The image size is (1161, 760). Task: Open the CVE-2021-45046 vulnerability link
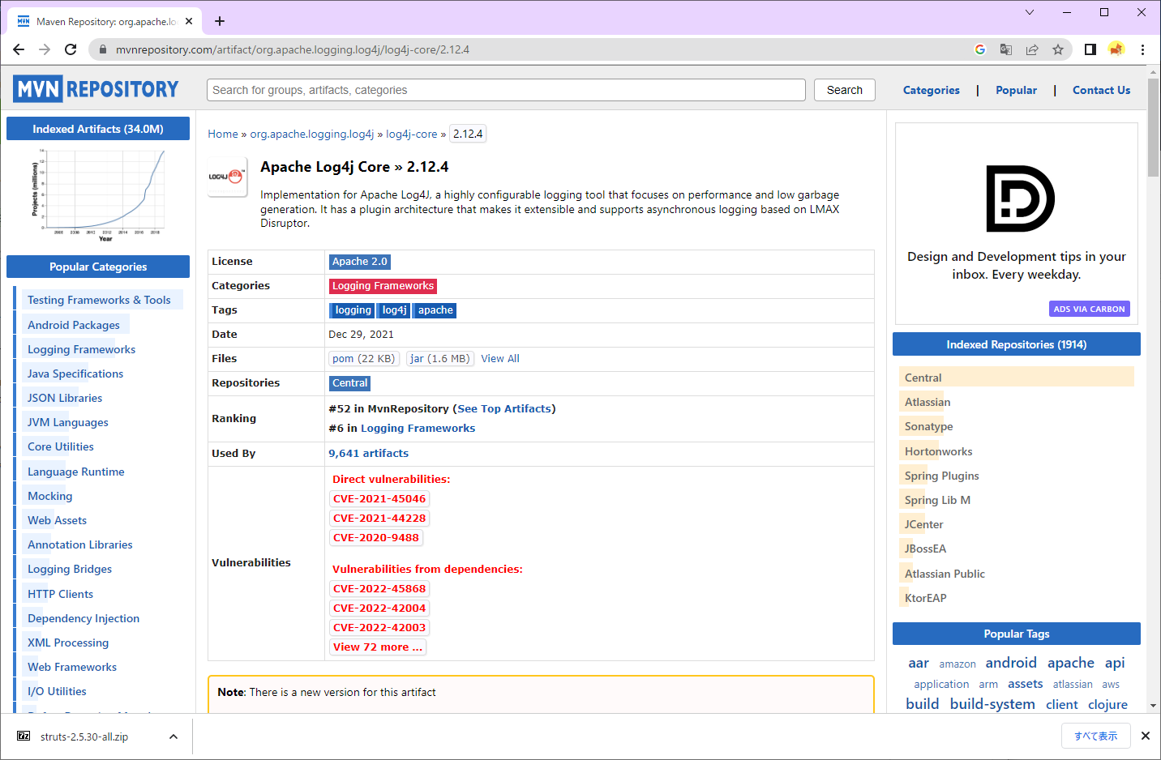pyautogui.click(x=379, y=498)
